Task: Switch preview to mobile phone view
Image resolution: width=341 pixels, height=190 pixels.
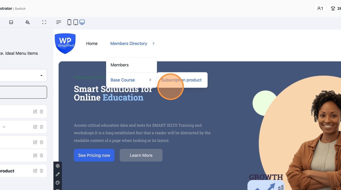Action: [x=69, y=22]
